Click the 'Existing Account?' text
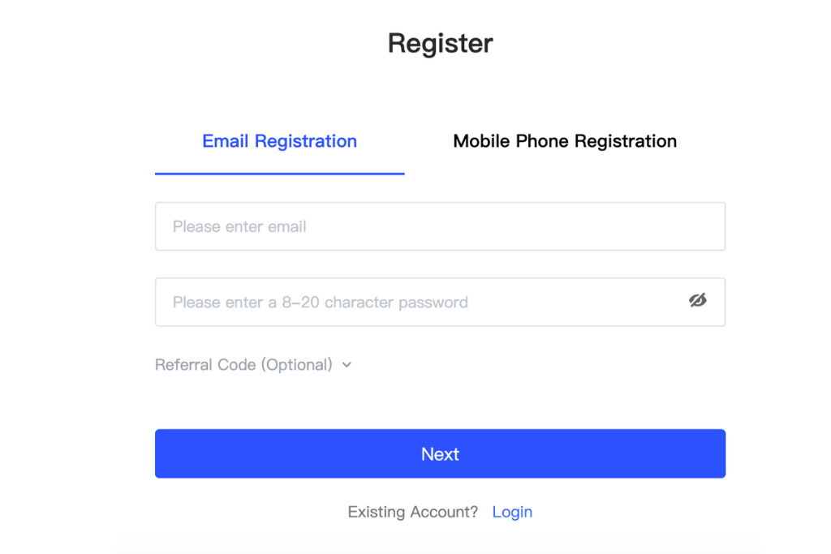Viewport: 831px width, 554px height. [x=412, y=512]
